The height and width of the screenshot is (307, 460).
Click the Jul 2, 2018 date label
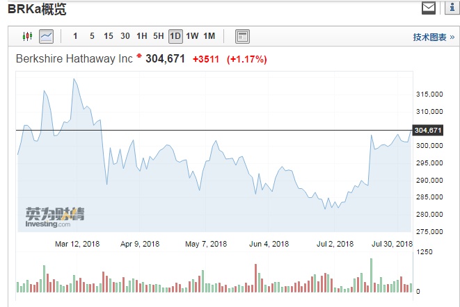point(335,244)
